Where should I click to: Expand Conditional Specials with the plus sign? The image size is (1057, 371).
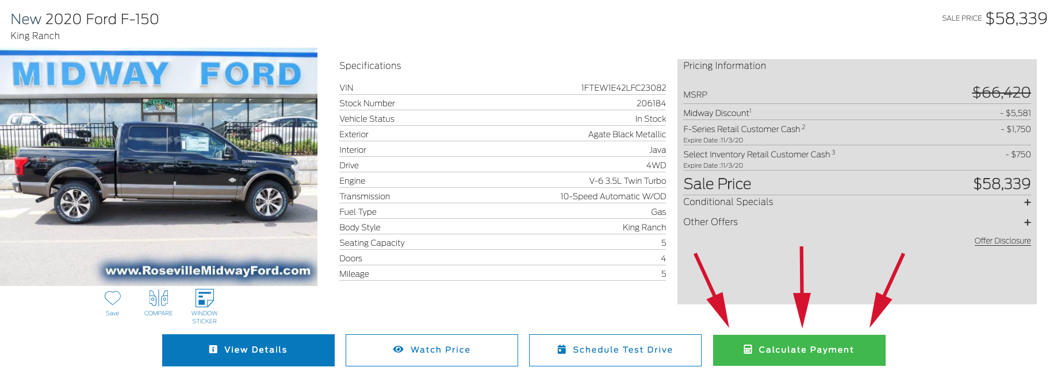[1027, 202]
